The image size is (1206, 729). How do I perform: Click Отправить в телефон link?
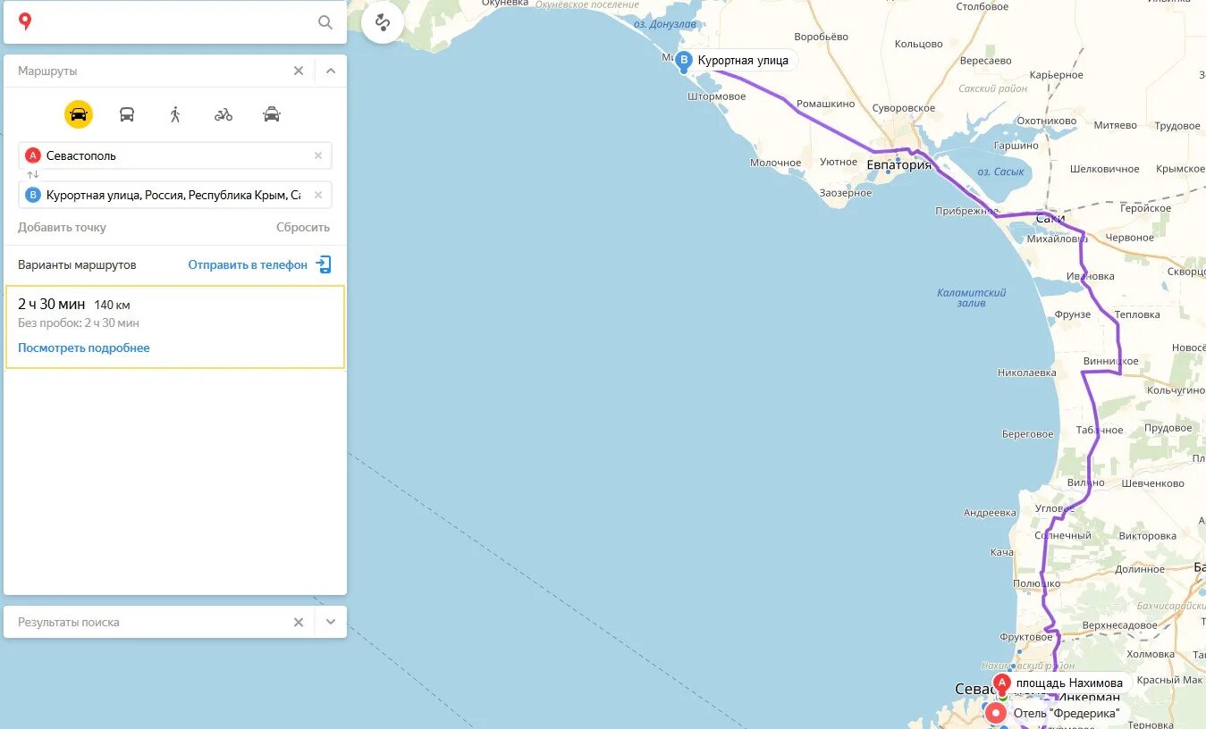(248, 264)
